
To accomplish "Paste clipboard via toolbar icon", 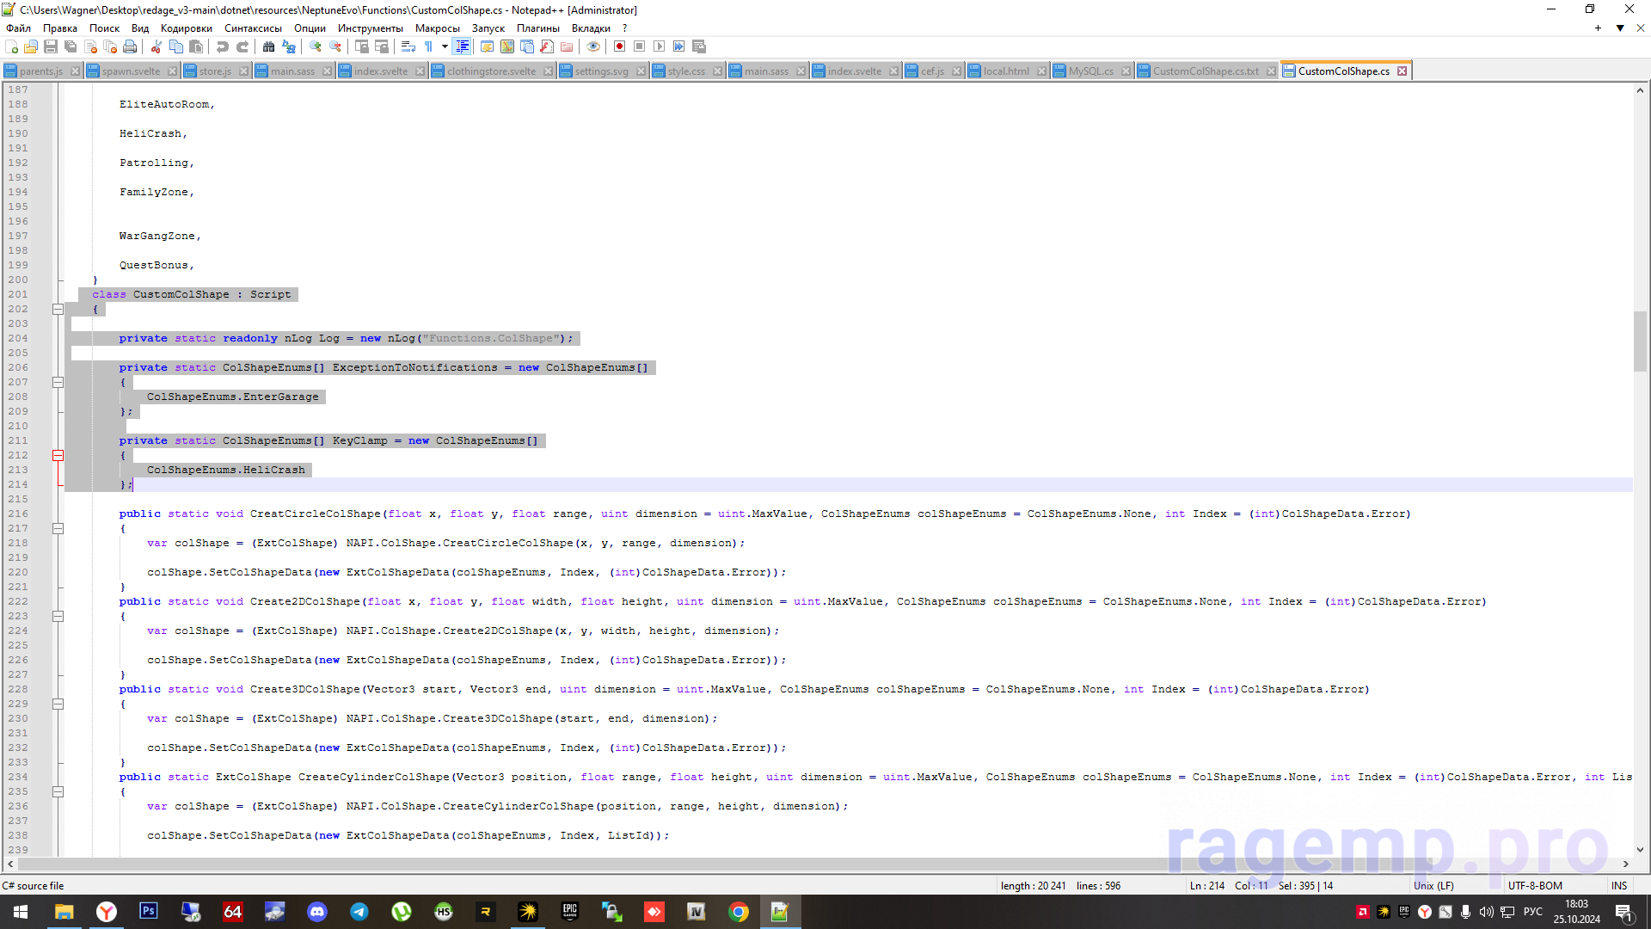I will tap(196, 46).
